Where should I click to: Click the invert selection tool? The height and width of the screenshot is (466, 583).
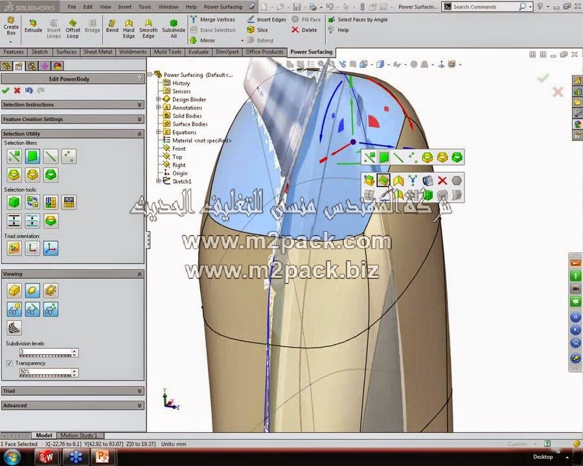(32, 202)
